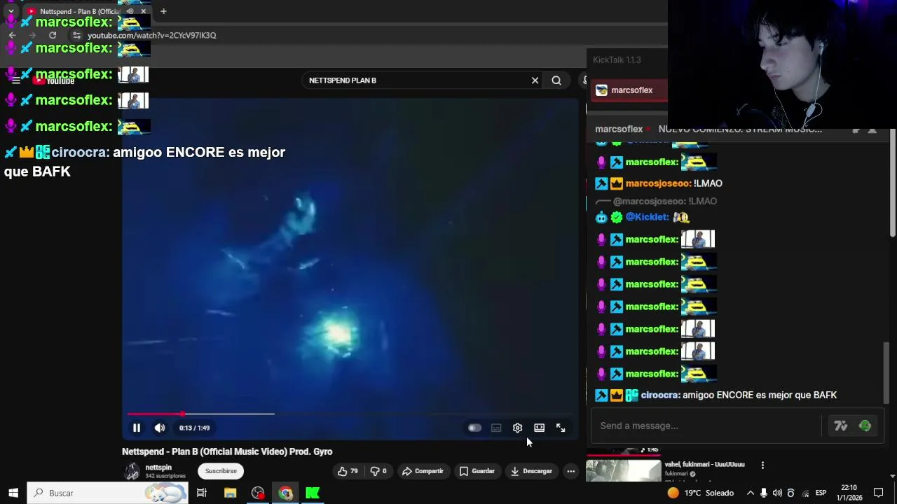Screen dimensions: 897x504
Task: Toggle subtitles button in video player
Action: [496, 428]
